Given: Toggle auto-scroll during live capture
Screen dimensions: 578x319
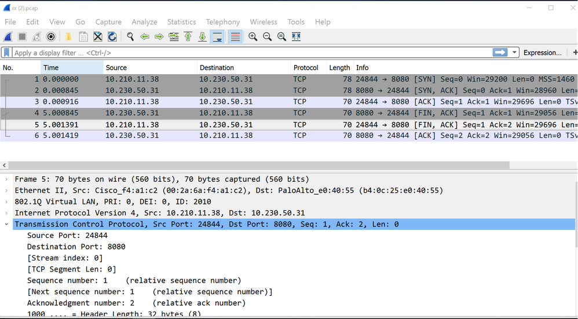Looking at the screenshot, I should click(218, 36).
